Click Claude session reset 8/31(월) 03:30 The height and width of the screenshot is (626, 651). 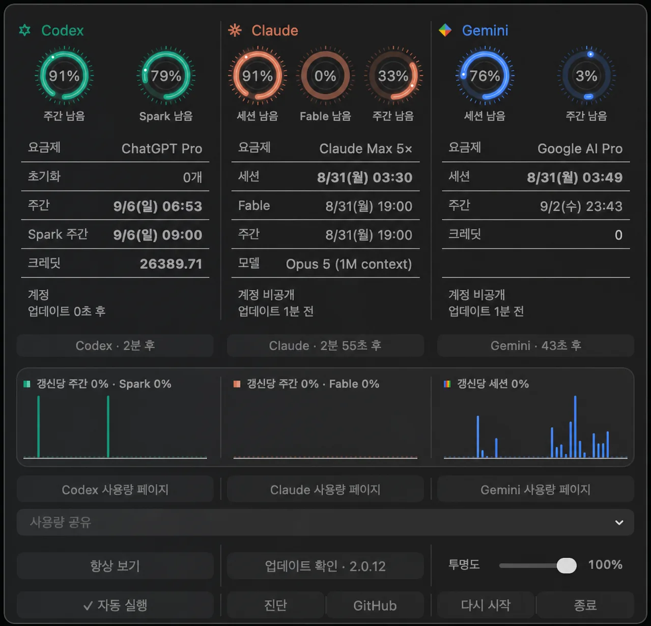[x=364, y=178]
